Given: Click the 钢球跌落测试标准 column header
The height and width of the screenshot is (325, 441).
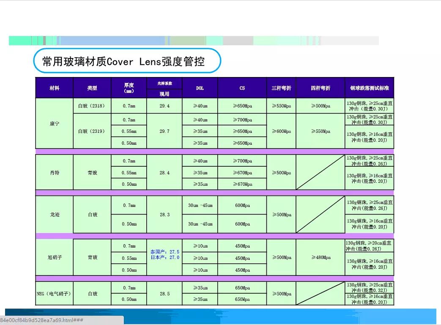Looking at the screenshot, I should pos(369,88).
